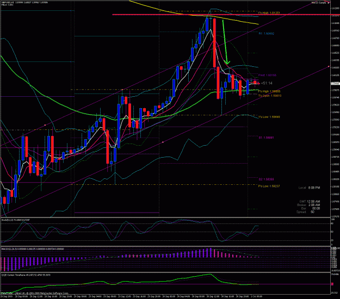This screenshot has height=299, width=340.
Task: Click the stochastic oscillator sub-window
Action: click(x=166, y=232)
